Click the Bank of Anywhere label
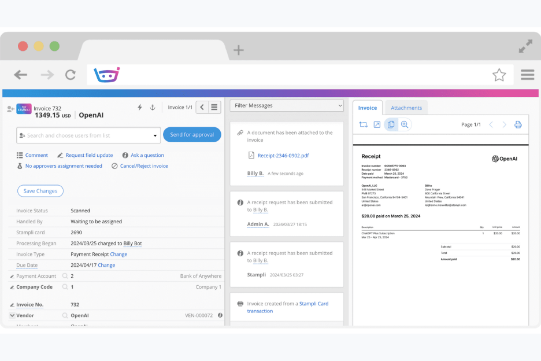 (201, 276)
